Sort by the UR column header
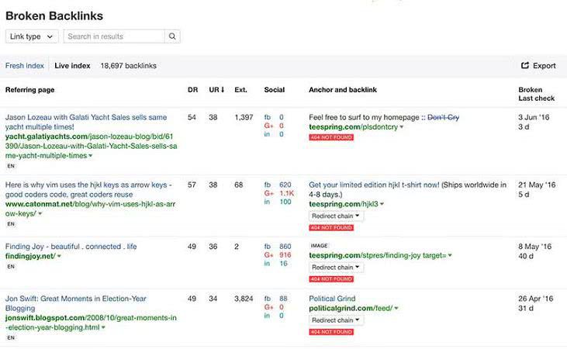The image size is (567, 349). click(x=216, y=90)
